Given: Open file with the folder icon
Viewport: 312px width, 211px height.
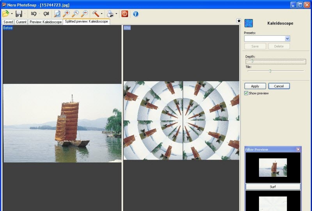Looking at the screenshot, I should pos(6,14).
